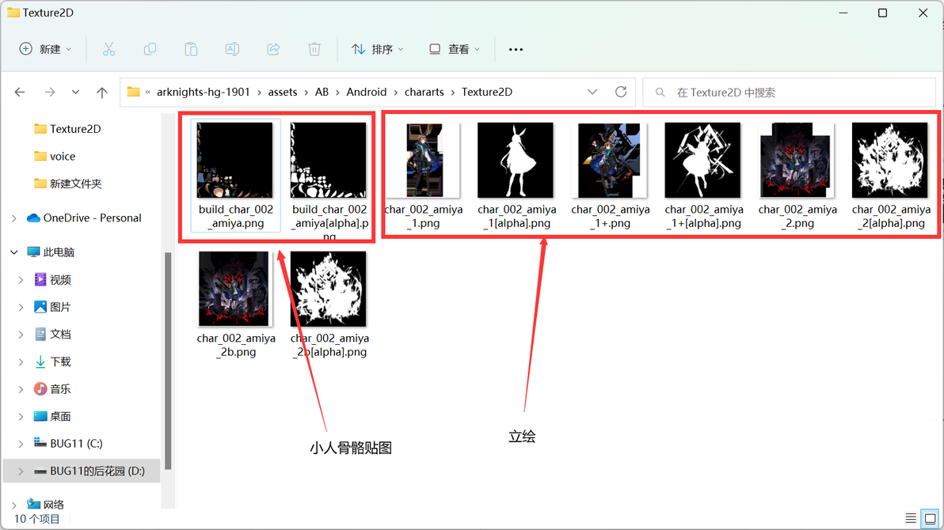Viewport: 944px width, 530px height.
Task: Open the 查看 view dropdown
Action: coord(455,49)
